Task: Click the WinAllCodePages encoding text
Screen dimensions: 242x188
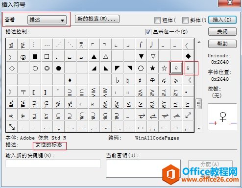Action: pyautogui.click(x=157, y=138)
